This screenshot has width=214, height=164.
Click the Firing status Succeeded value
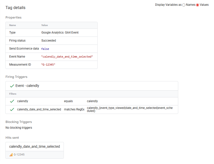point(49,41)
